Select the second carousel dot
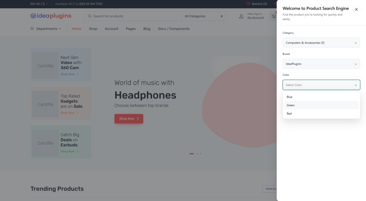This screenshot has width=366, height=201. (x=197, y=153)
